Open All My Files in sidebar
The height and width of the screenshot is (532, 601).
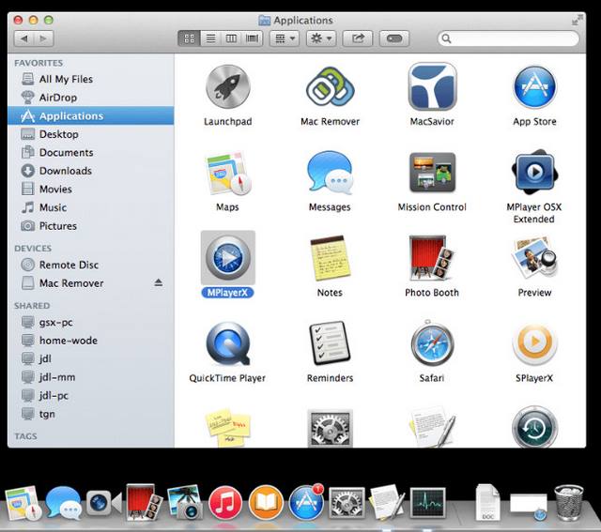click(90, 79)
